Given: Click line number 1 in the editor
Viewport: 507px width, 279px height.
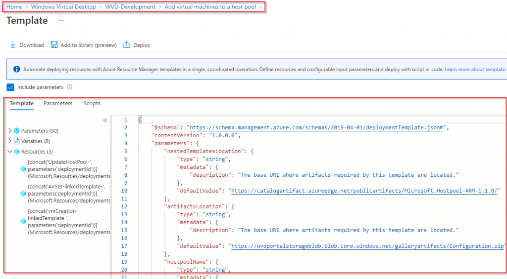Looking at the screenshot, I should tap(126, 120).
